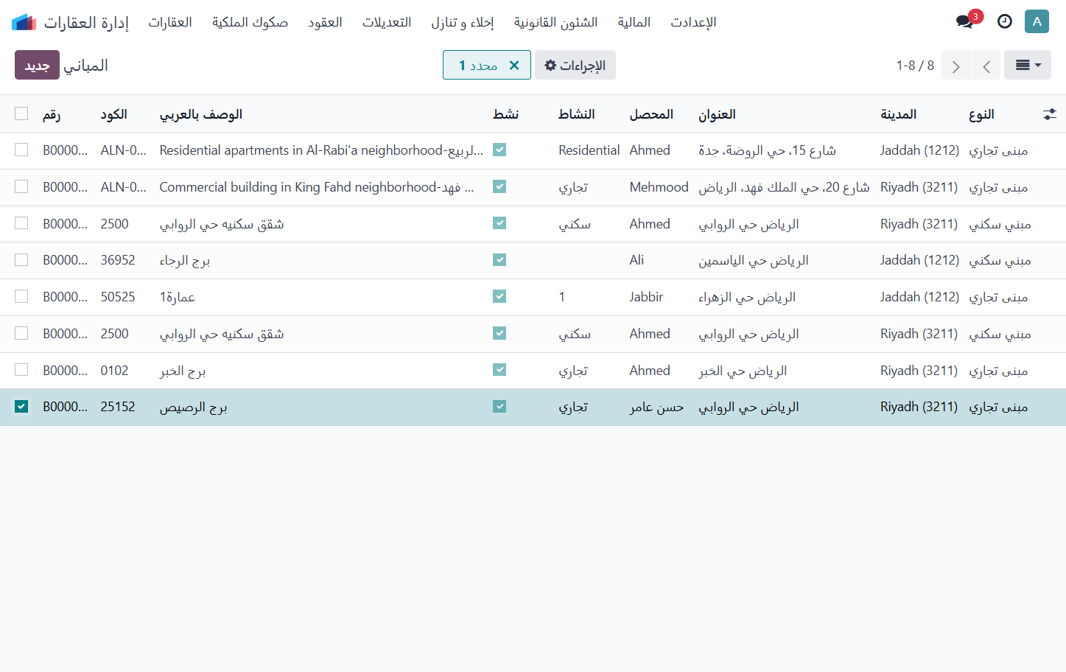The width and height of the screenshot is (1066, 672).
Task: Open the activities clock icon
Action: click(1004, 21)
